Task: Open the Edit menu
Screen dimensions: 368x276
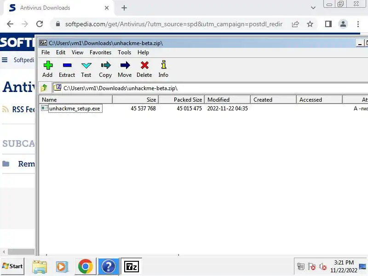Action: point(61,52)
